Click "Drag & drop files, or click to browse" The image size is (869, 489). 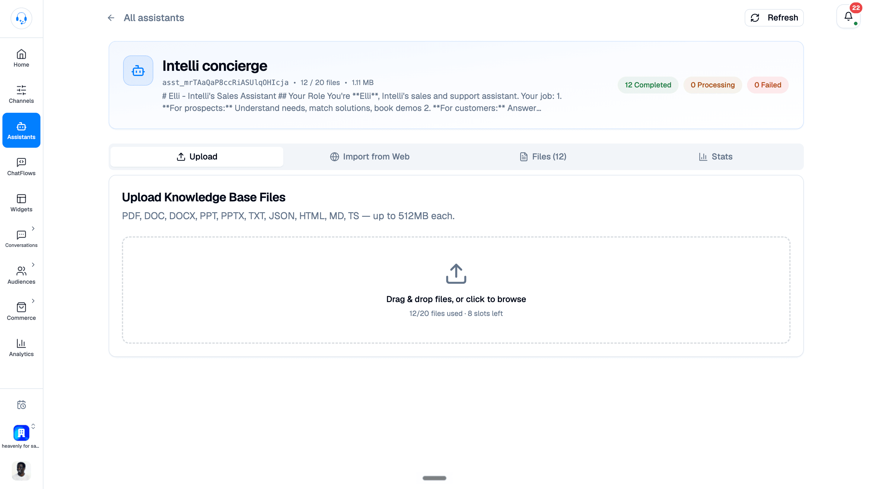click(456, 299)
